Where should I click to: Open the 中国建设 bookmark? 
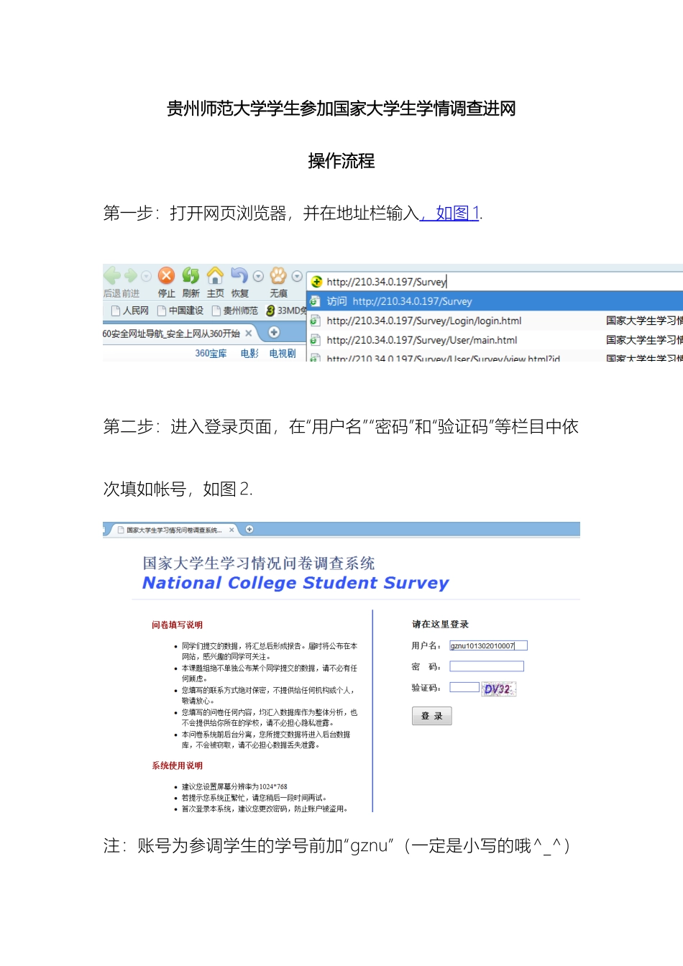180,310
